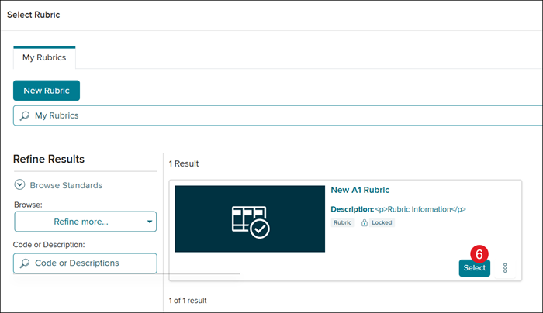The image size is (543, 313).
Task: Click the New Rubric button
Action: (x=47, y=91)
